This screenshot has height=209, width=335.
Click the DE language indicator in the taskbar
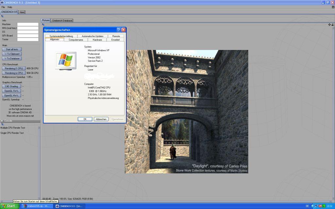point(307,206)
